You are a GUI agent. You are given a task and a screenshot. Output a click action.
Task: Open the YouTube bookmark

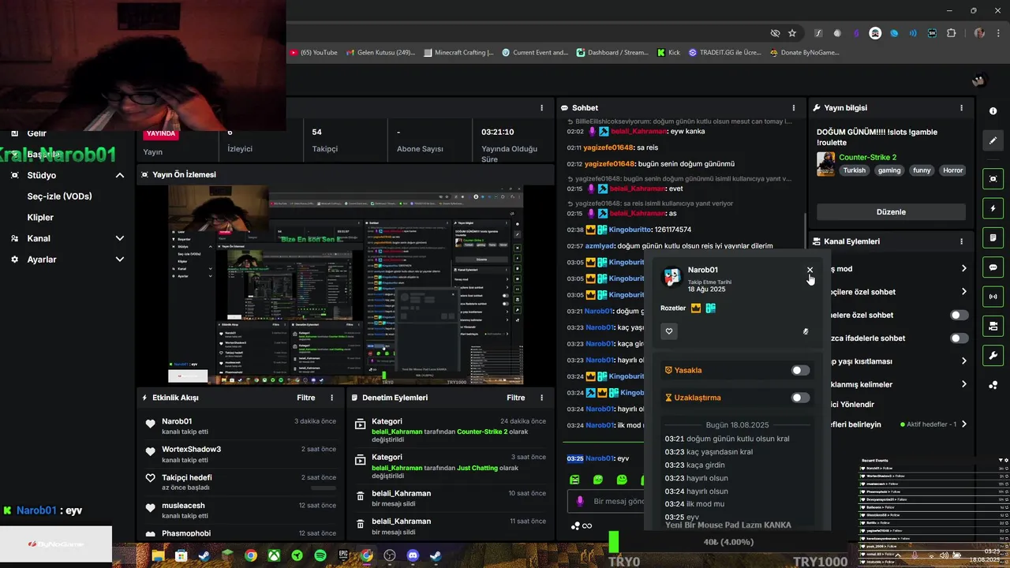[x=314, y=53]
